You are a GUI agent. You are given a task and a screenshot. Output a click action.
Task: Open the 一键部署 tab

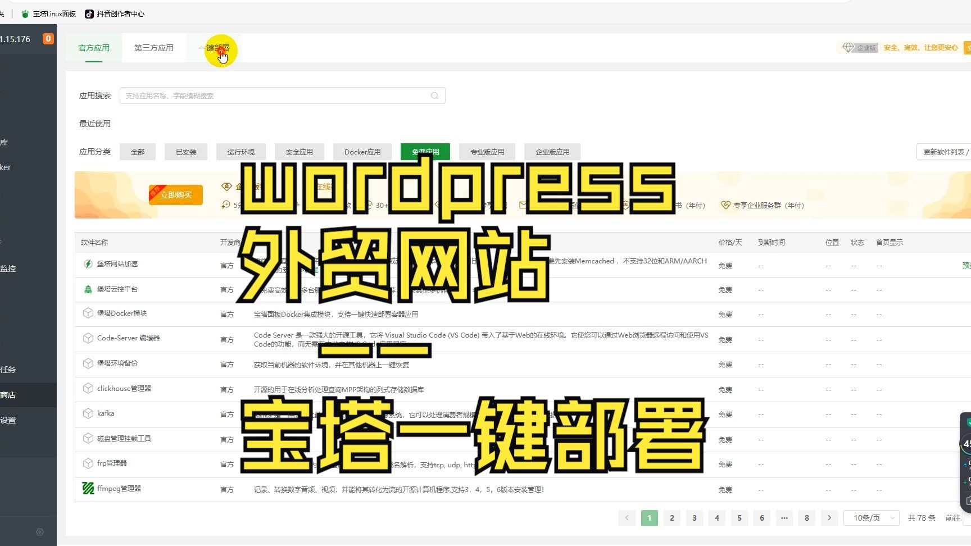(214, 48)
